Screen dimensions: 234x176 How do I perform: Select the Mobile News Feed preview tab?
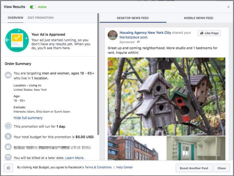pos(198,18)
